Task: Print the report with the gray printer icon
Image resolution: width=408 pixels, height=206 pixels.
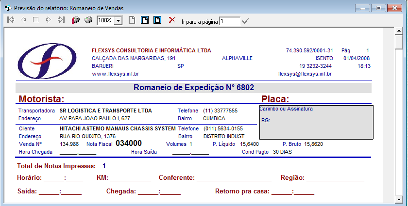Action: (x=88, y=20)
